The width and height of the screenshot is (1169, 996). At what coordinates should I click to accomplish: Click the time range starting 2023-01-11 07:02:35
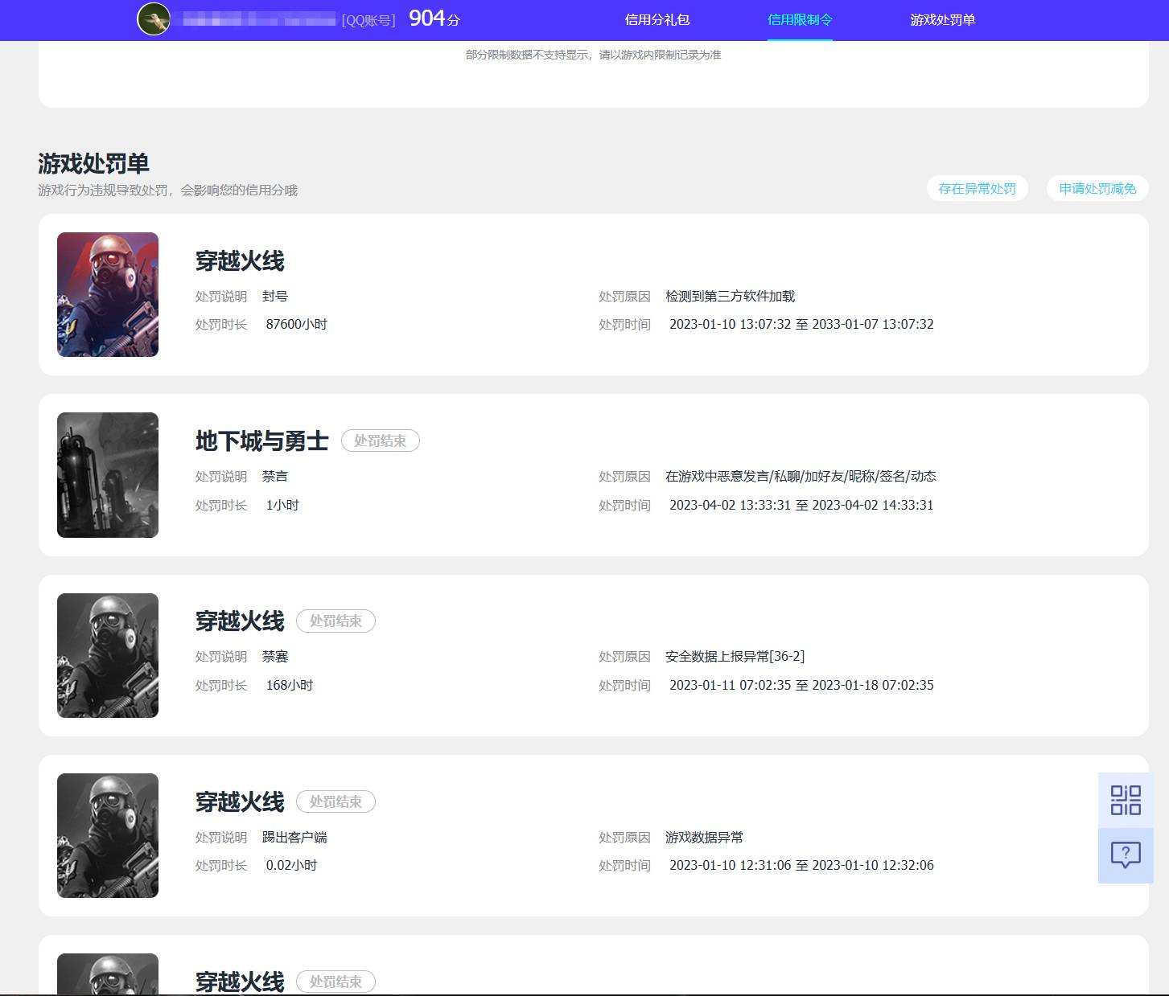(x=801, y=686)
